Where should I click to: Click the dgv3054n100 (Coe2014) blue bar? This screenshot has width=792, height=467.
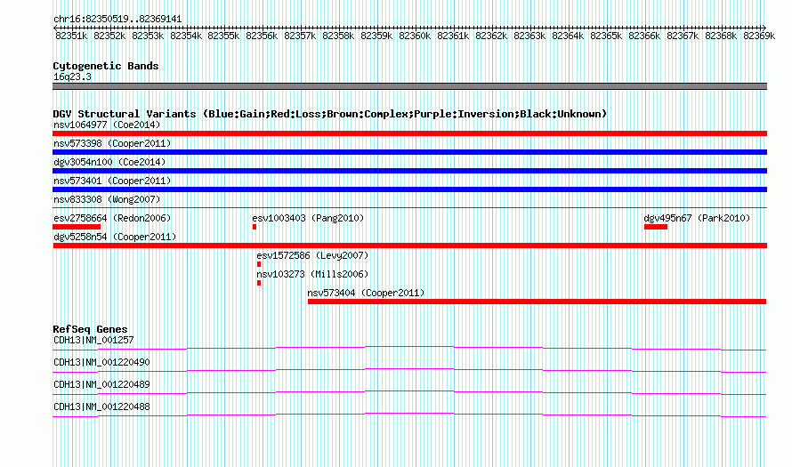[x=409, y=171]
